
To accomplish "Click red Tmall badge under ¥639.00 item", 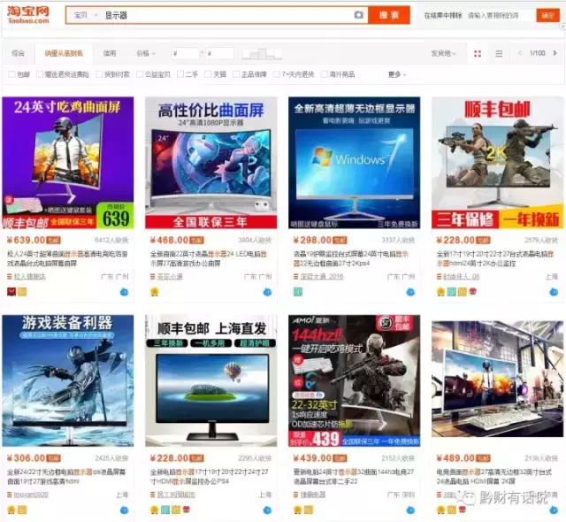I will (11, 292).
